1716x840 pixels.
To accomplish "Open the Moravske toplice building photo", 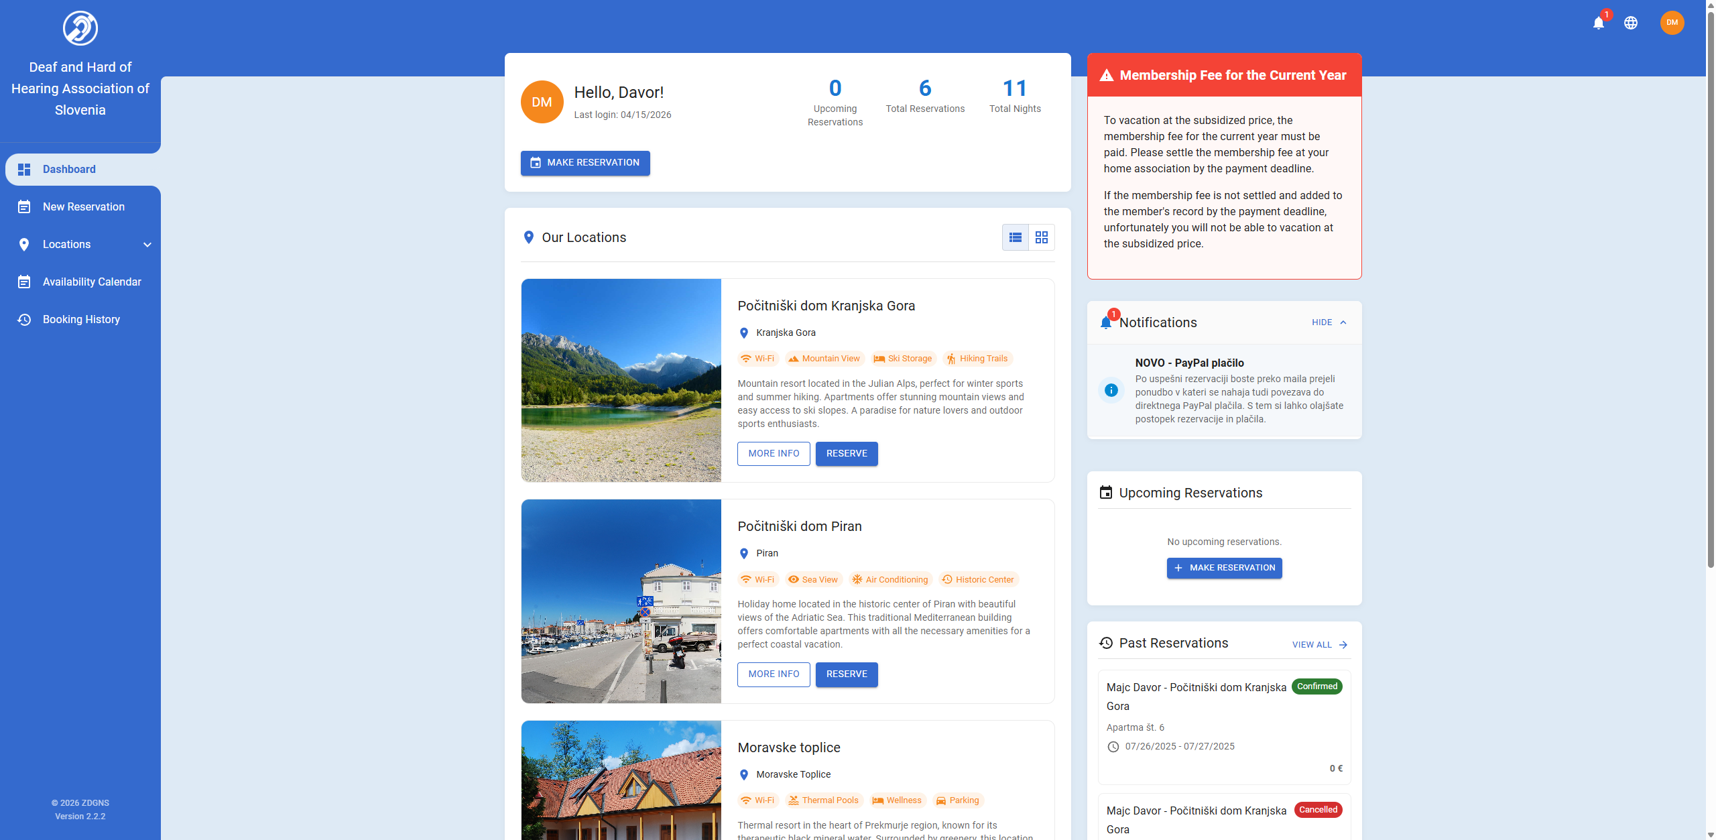I will click(x=621, y=780).
